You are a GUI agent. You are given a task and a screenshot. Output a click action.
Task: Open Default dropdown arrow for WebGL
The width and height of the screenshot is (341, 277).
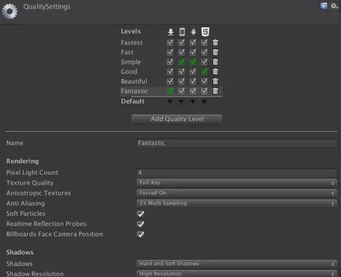[x=204, y=101]
